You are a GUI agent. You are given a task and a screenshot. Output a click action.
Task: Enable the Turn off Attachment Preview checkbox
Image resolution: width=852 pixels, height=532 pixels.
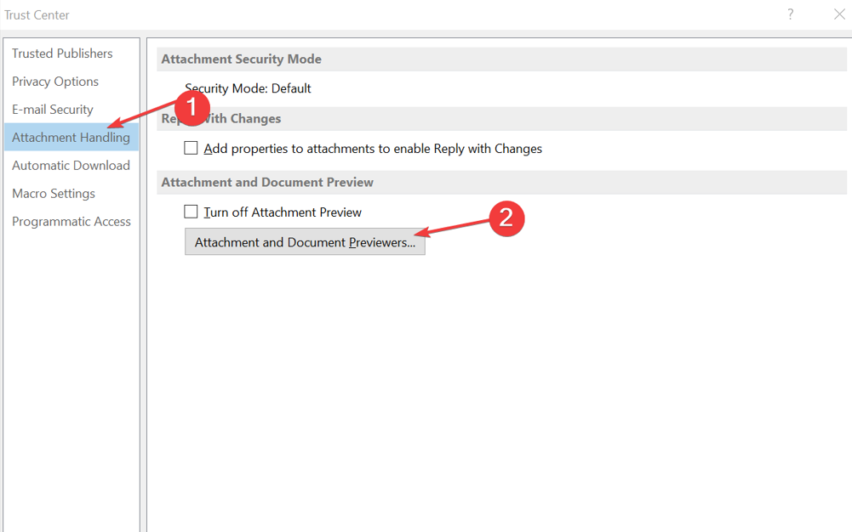point(191,212)
